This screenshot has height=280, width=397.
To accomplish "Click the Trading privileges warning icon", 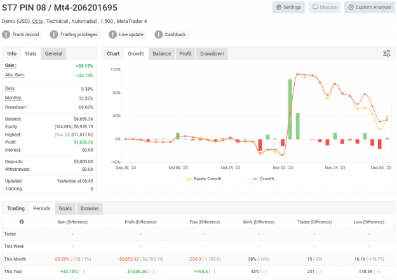I will coord(54,34).
